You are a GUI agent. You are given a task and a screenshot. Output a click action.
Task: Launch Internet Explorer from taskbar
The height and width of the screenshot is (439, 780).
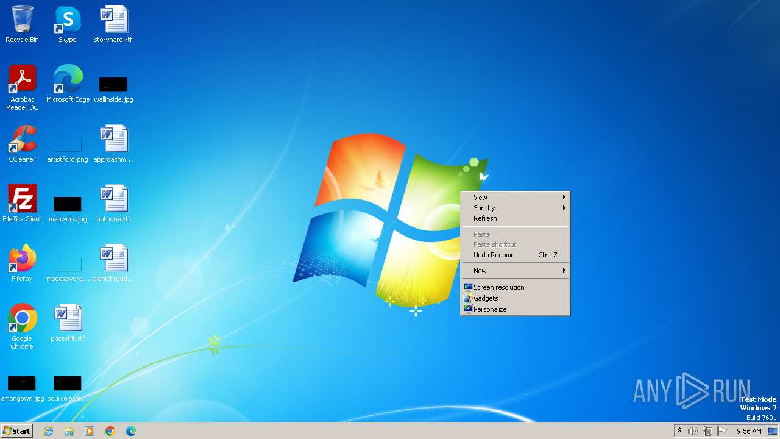[48, 431]
